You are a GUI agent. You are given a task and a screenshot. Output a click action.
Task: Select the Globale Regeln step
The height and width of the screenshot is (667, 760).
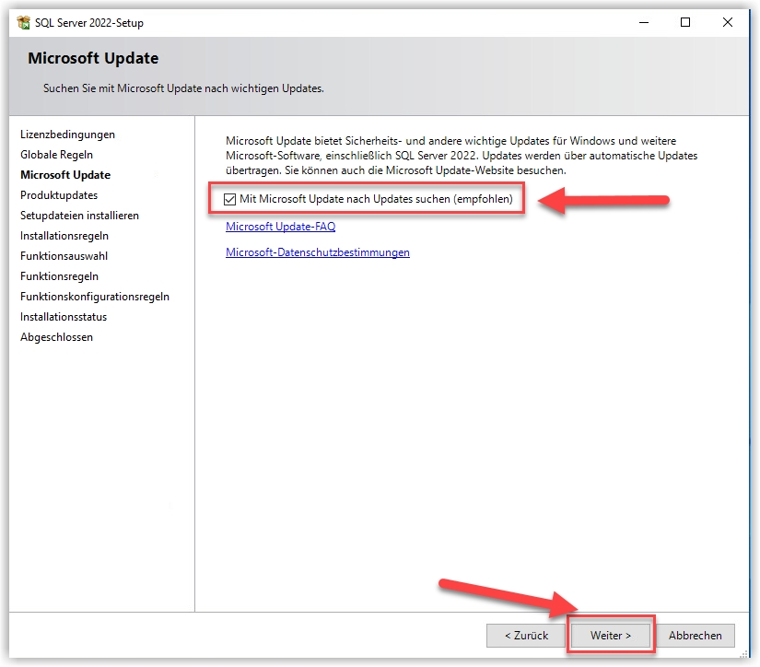tap(57, 155)
